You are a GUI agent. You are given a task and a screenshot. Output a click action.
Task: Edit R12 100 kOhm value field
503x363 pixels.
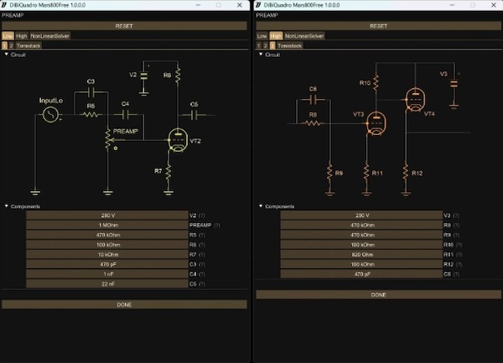pyautogui.click(x=361, y=264)
